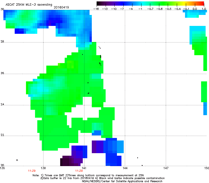The height and width of the screenshot is (183, 209).
Task: Click the longitude axis label "138"
Action: pos(43,168)
